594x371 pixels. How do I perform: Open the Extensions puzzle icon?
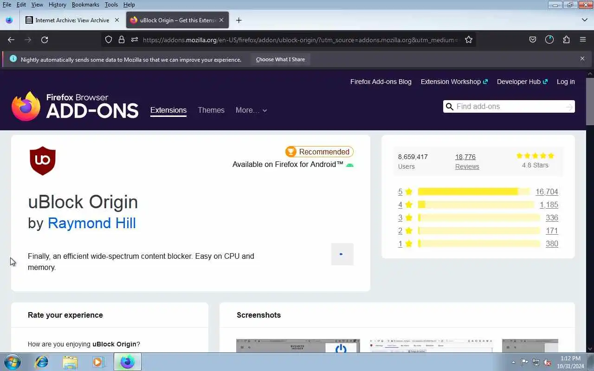pyautogui.click(x=566, y=40)
